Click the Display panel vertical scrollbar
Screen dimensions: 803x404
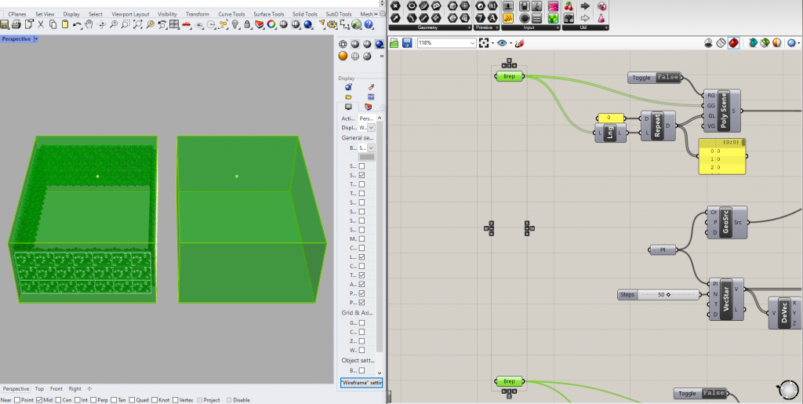[380, 235]
